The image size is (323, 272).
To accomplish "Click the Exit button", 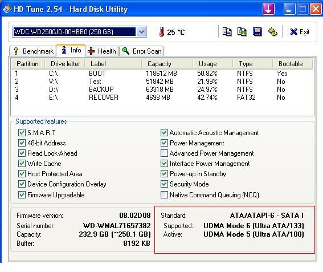I will tap(299, 32).
